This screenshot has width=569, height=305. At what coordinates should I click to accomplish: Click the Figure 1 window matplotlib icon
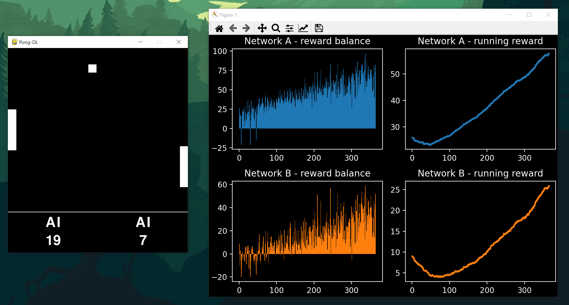coord(215,15)
